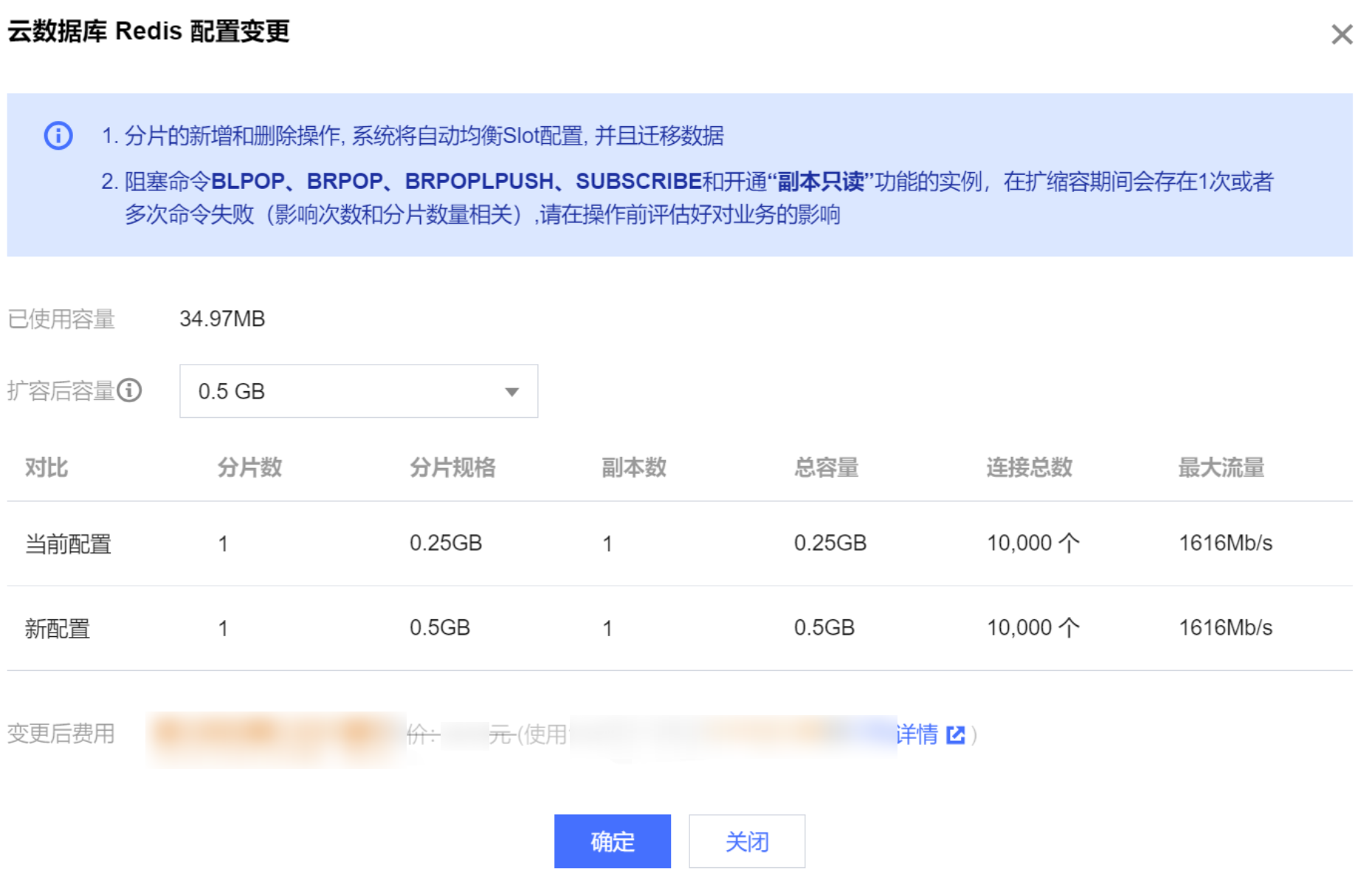
Task: Click the 分片数 column header
Action: point(249,467)
